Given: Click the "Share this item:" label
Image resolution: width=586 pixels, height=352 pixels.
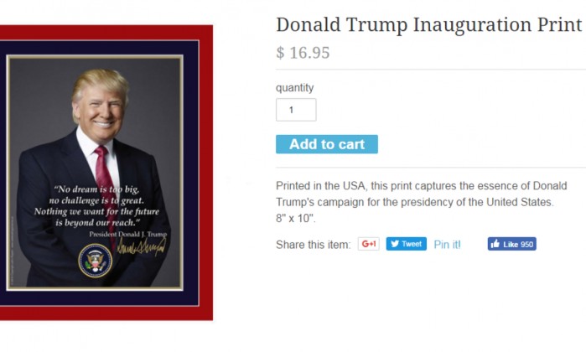Looking at the screenshot, I should (314, 245).
